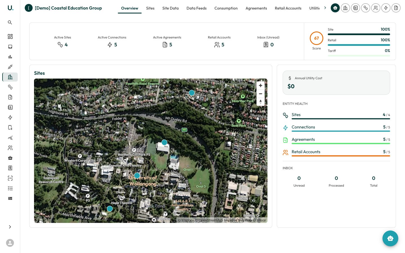The width and height of the screenshot is (405, 253).
Task: Select the map marker near Northfields Ave
Action: click(110, 209)
